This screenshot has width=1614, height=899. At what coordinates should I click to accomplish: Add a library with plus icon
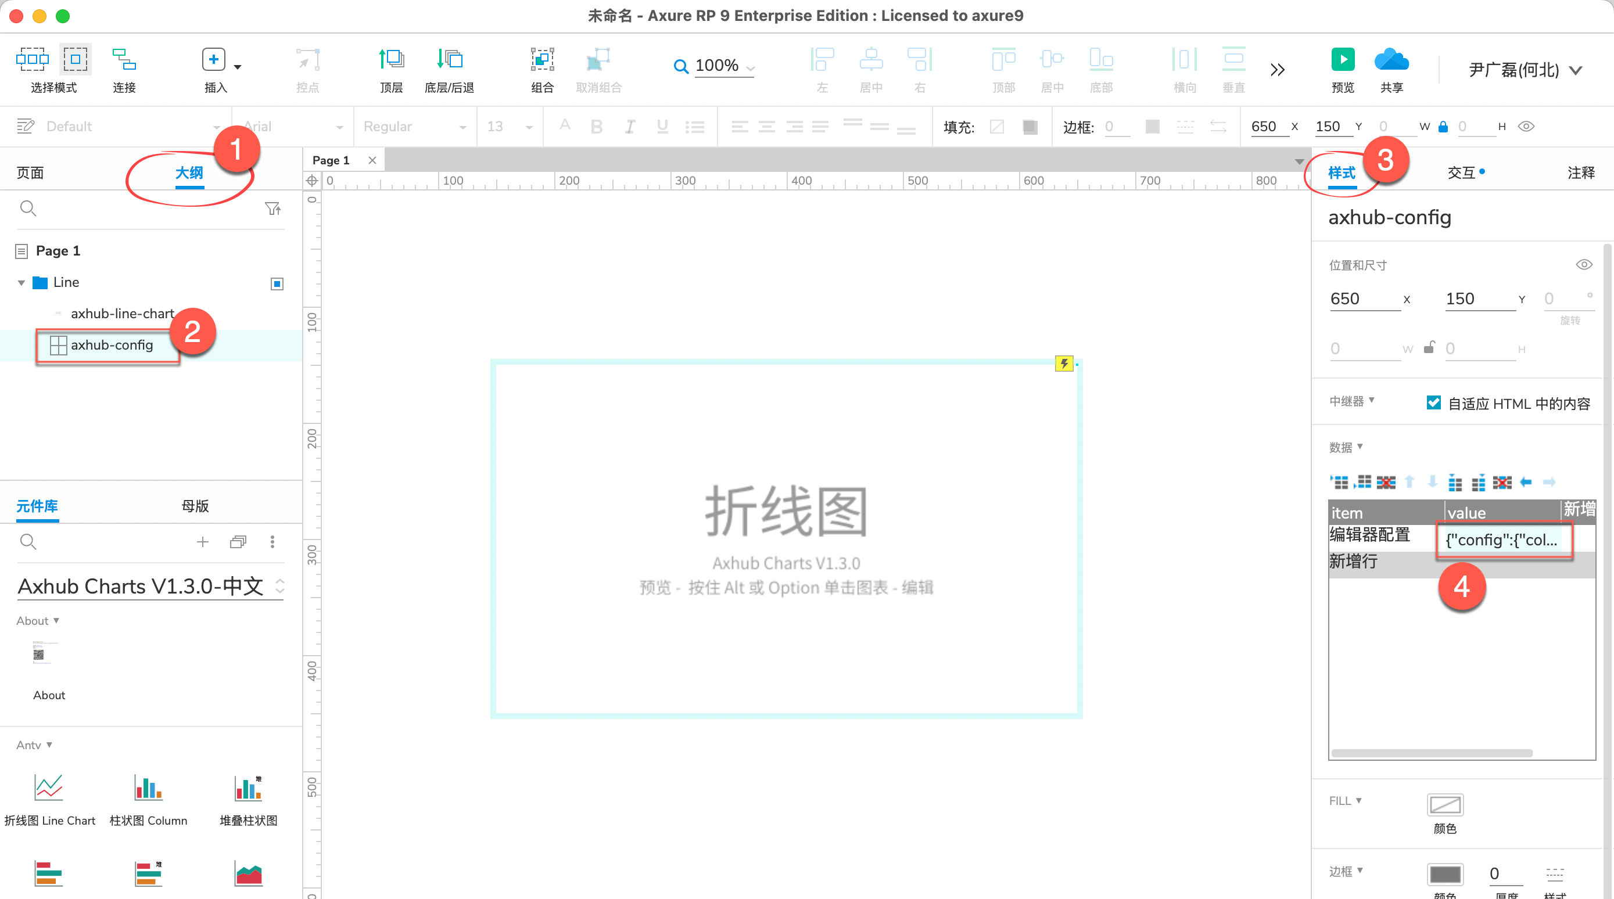point(202,542)
